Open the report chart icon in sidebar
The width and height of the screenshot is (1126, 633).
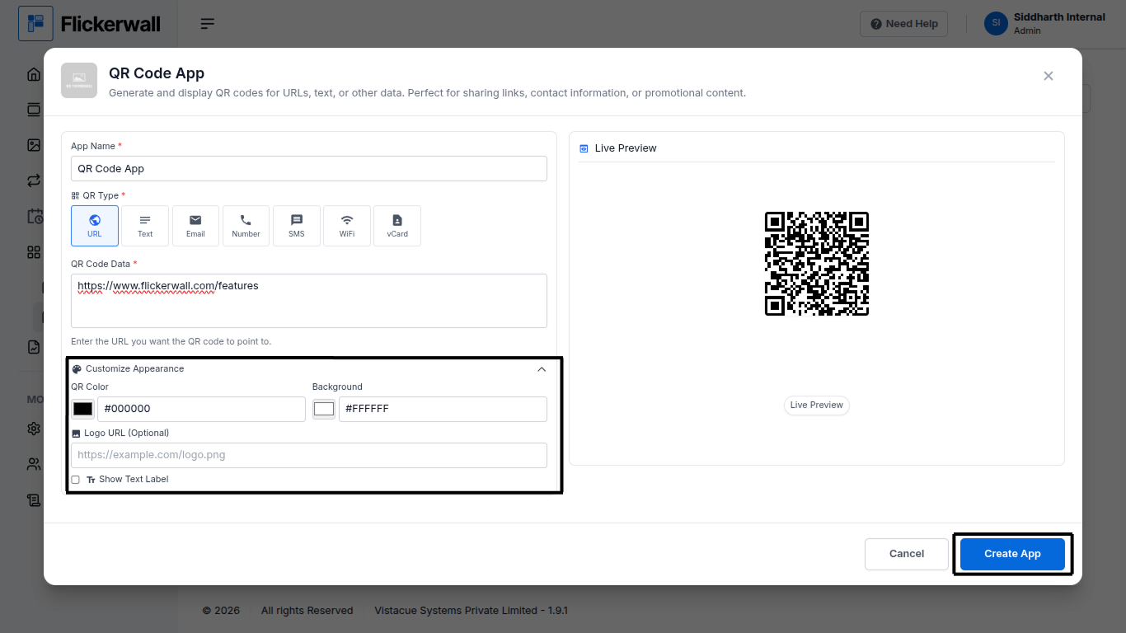(x=34, y=347)
